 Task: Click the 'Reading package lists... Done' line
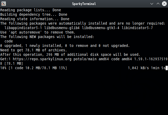pos(31,10)
